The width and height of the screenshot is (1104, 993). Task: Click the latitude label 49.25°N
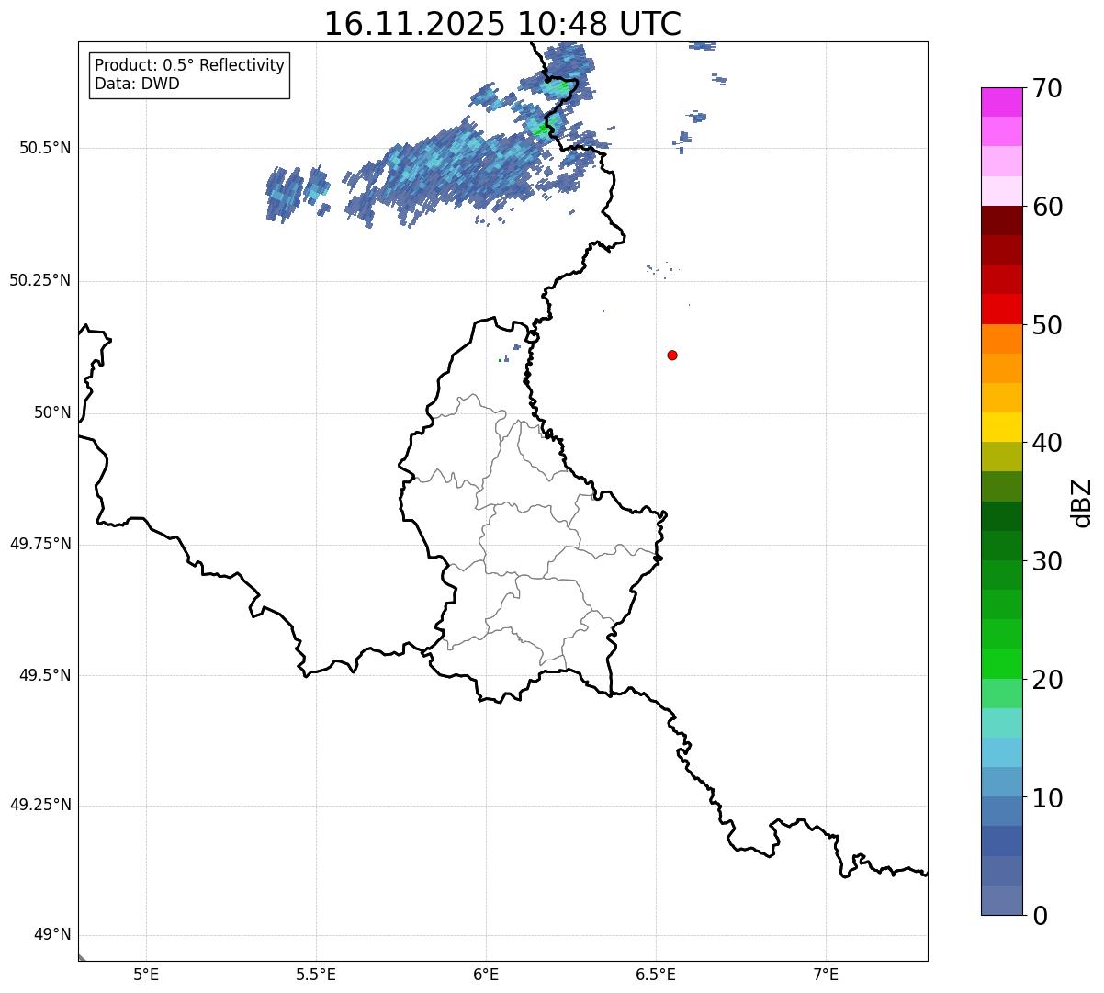tap(39, 805)
